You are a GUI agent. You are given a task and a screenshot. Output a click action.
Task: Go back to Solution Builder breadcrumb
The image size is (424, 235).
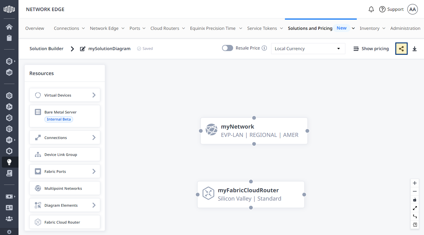(47, 49)
